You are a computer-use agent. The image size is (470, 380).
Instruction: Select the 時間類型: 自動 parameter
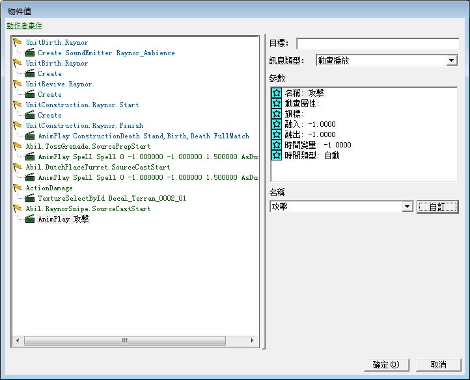pos(312,156)
